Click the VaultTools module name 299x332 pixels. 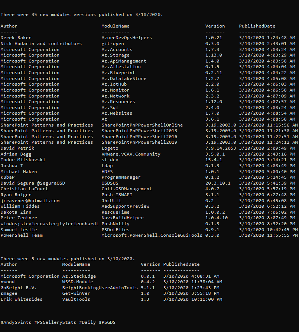[x=76, y=299]
